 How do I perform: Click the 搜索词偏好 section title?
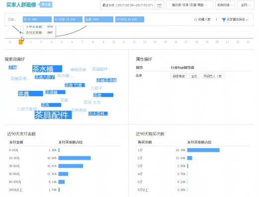click(x=14, y=59)
